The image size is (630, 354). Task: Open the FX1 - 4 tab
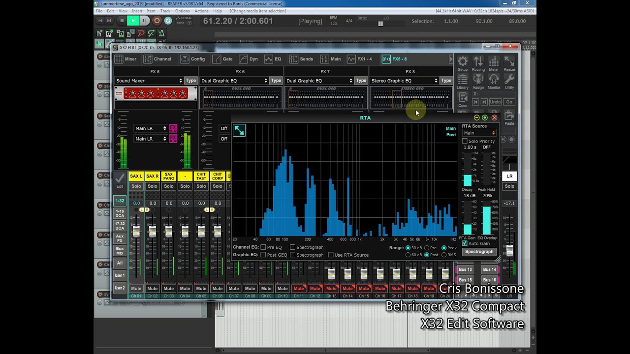tap(359, 59)
